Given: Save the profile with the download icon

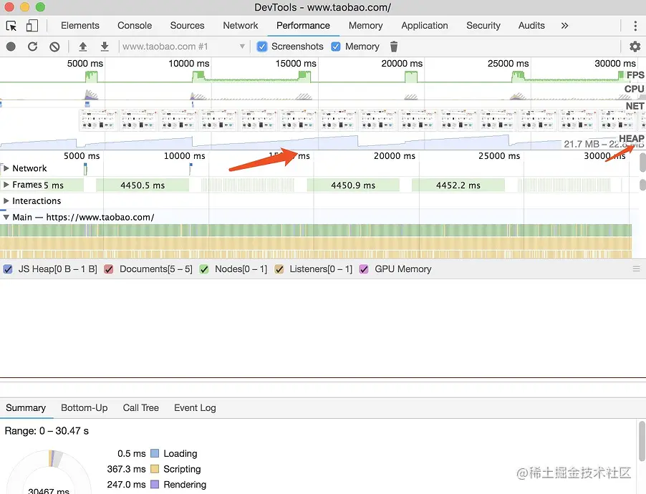Looking at the screenshot, I should pyautogui.click(x=105, y=47).
